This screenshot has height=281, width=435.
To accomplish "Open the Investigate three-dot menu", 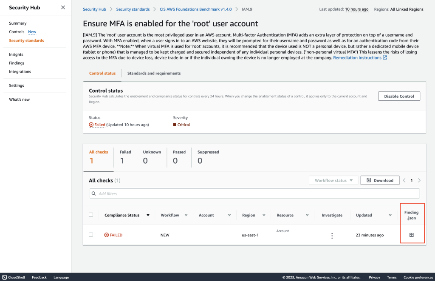I will 332,236.
